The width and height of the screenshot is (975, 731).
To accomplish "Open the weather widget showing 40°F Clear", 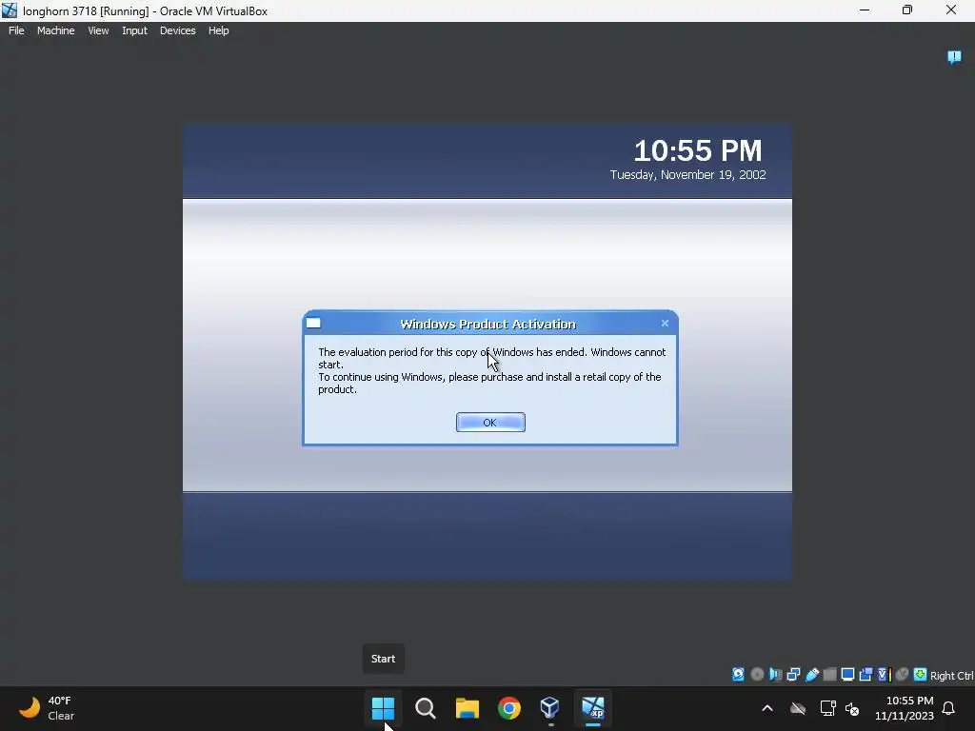I will coord(47,708).
